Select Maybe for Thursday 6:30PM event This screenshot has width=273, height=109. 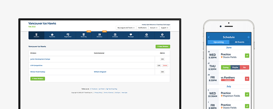point(235,68)
